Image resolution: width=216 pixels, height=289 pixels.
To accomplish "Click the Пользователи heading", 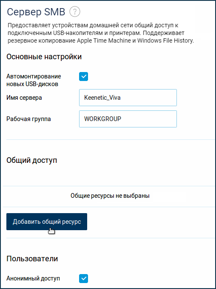I will click(32, 259).
